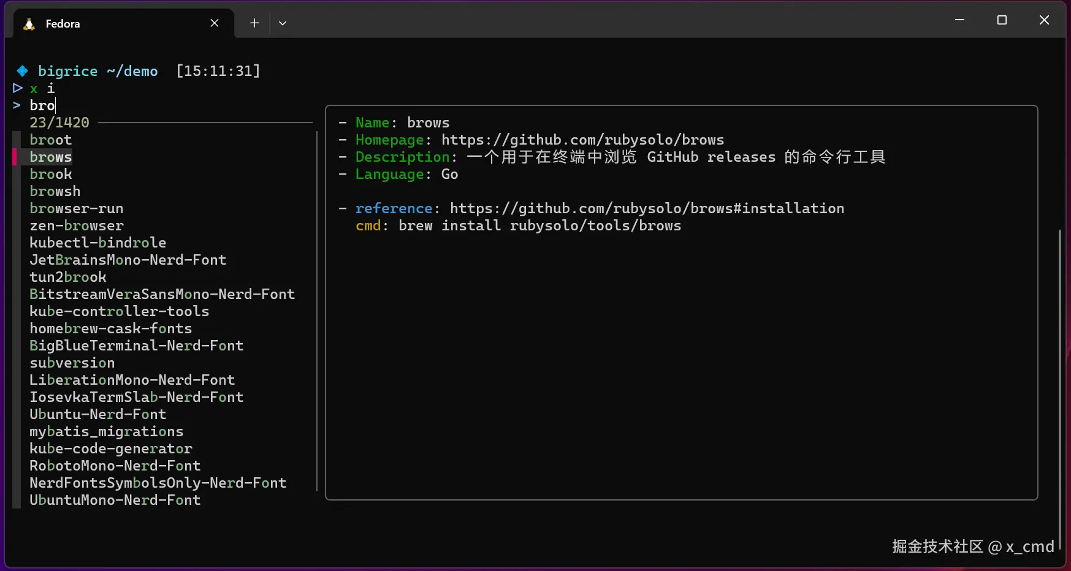The height and width of the screenshot is (571, 1071).
Task: Click the 'Name' label in preview
Action: (x=372, y=123)
